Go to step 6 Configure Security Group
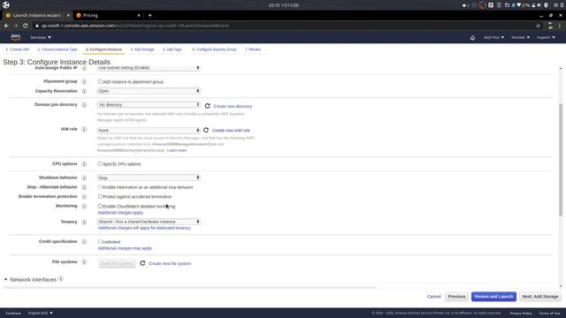Viewport: 566px width, 318px height. (x=214, y=49)
